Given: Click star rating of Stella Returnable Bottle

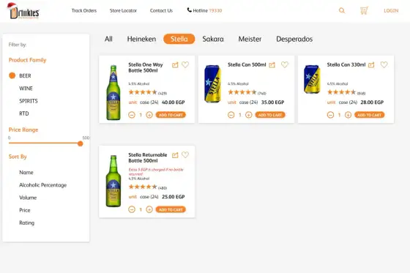Looking at the screenshot, I should pos(143,187).
